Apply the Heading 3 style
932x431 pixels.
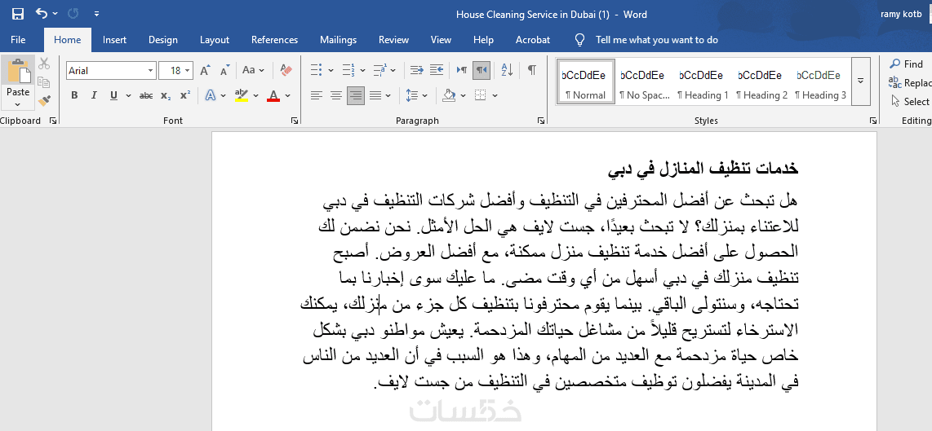pos(821,82)
